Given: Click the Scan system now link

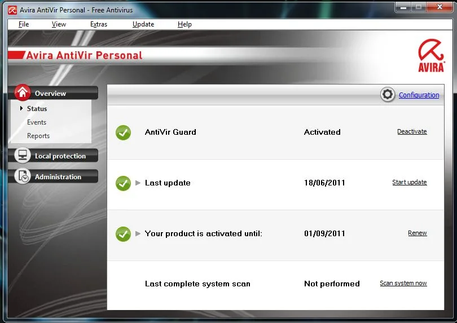Looking at the screenshot, I should click(x=403, y=283).
